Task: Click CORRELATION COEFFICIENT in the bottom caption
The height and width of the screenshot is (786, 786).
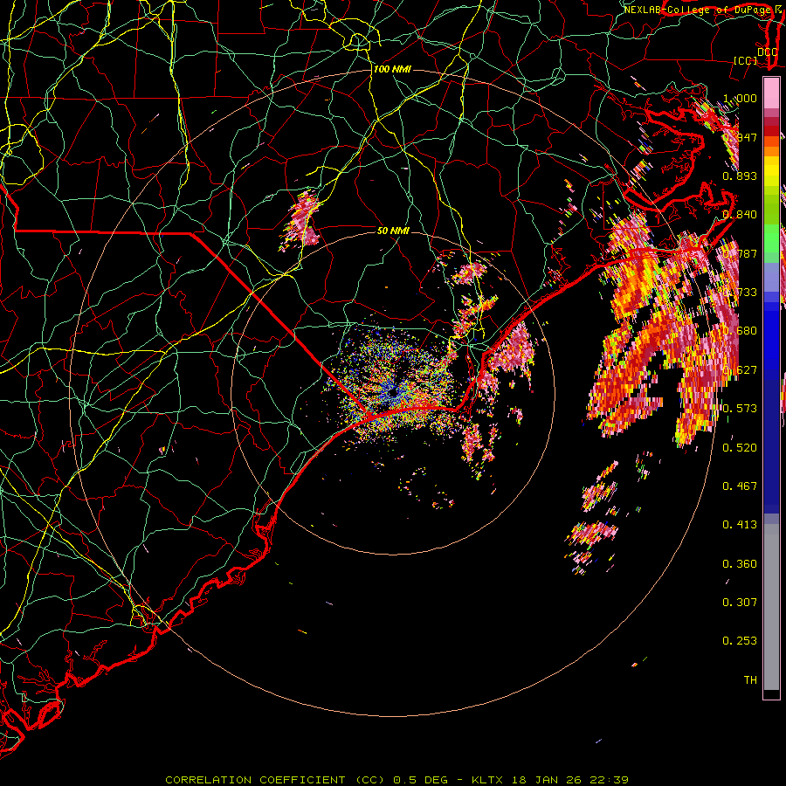Action: point(255,780)
